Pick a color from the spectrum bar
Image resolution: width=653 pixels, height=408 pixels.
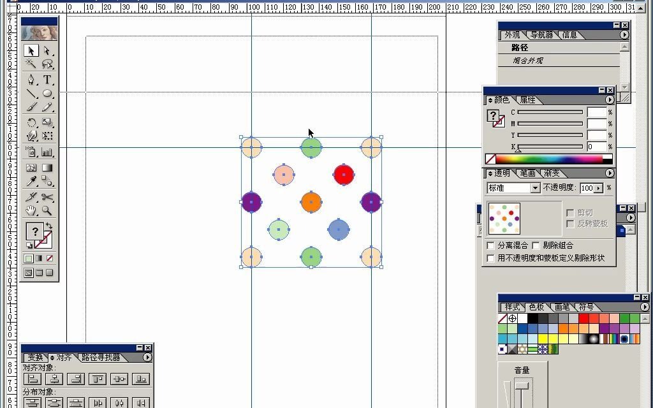point(548,158)
